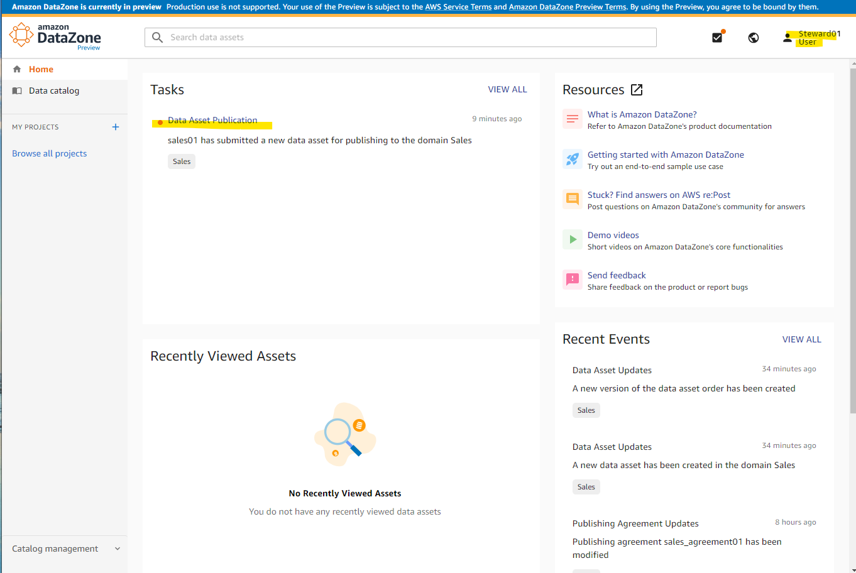The width and height of the screenshot is (856, 573).
Task: Click the Amazon DataZone logo
Action: pyautogui.click(x=55, y=36)
